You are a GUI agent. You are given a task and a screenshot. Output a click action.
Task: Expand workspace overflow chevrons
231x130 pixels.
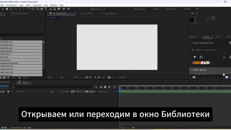[x=197, y=9]
